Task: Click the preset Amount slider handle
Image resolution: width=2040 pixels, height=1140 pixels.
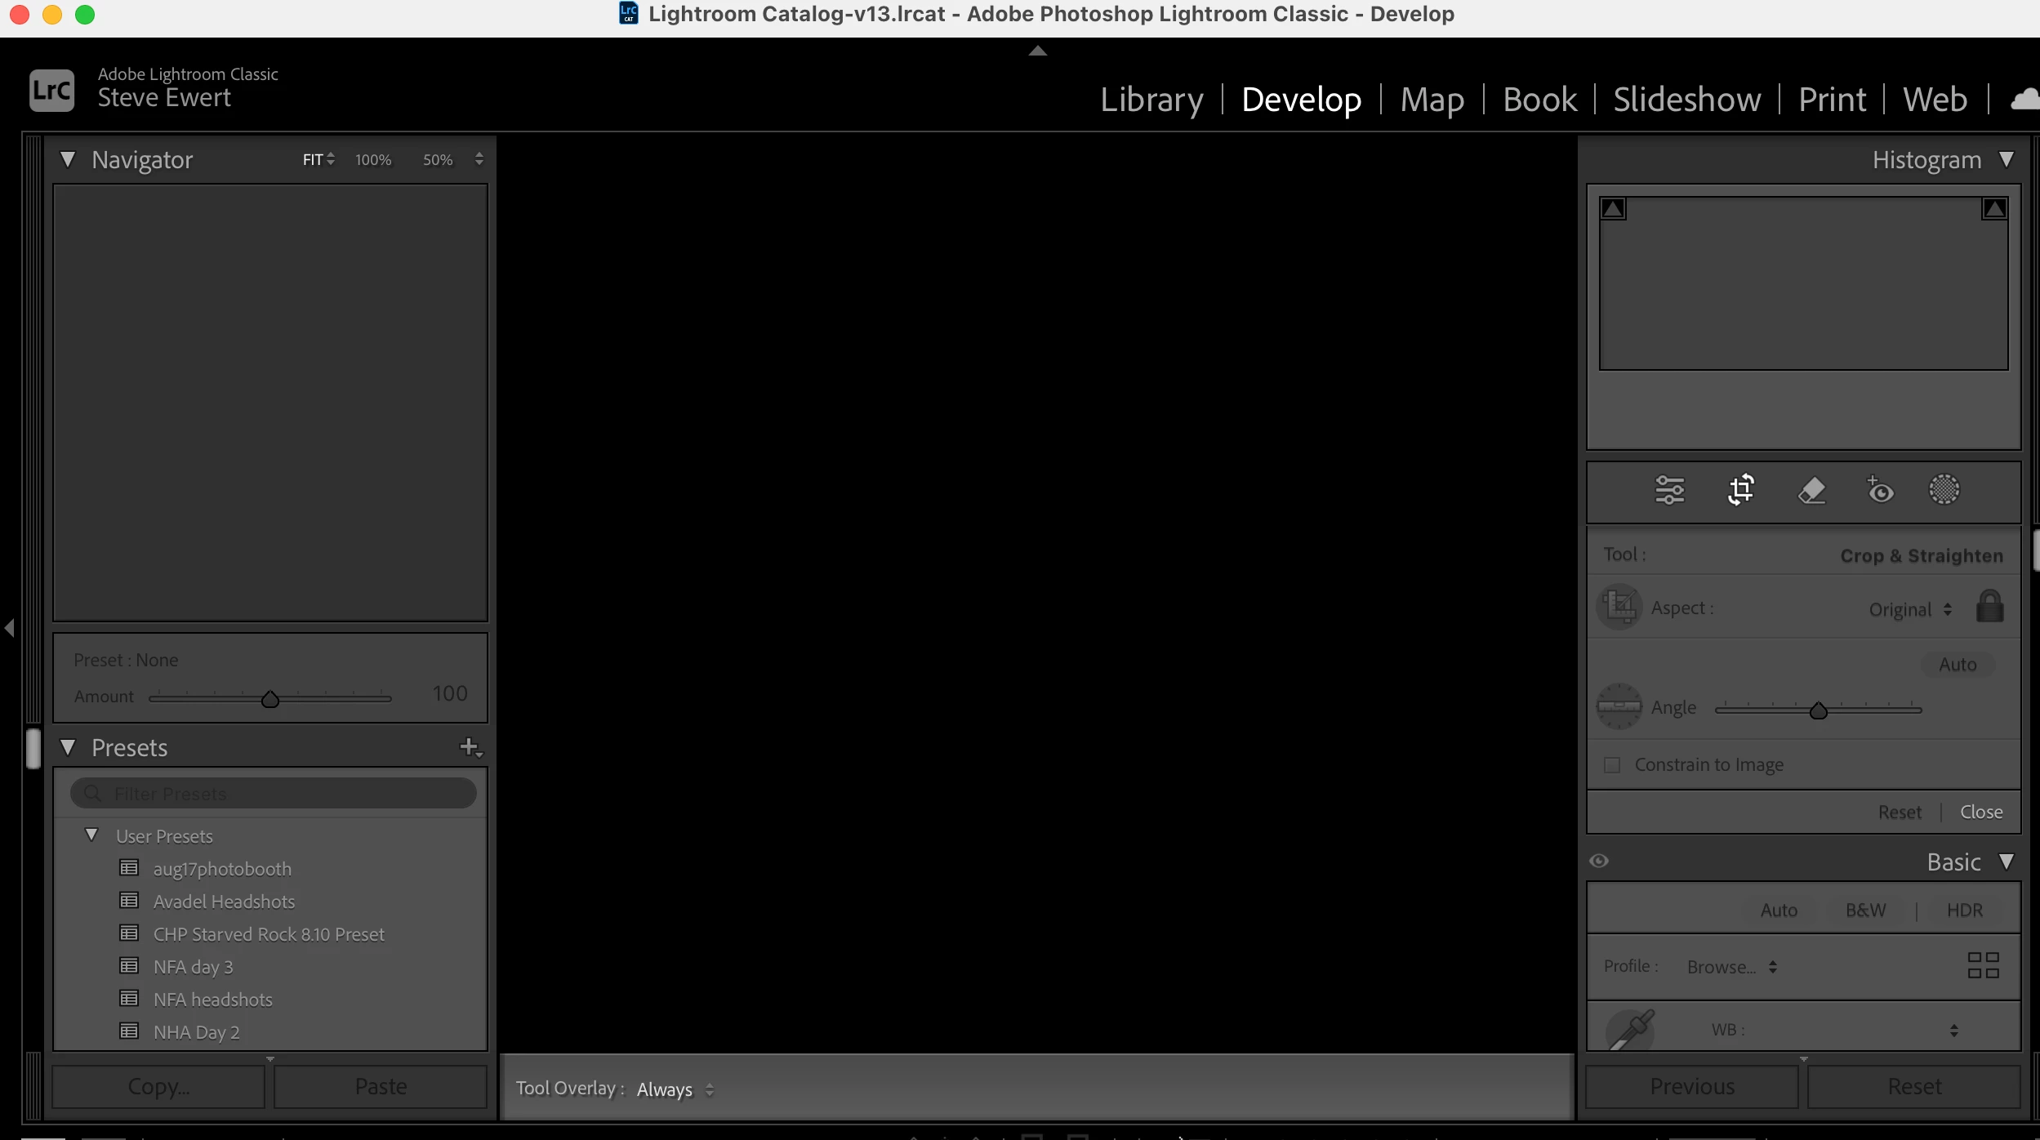Action: coord(270,699)
